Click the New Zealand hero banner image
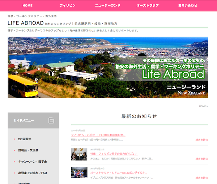Viewport: 217px width, 184px height. tap(108, 67)
